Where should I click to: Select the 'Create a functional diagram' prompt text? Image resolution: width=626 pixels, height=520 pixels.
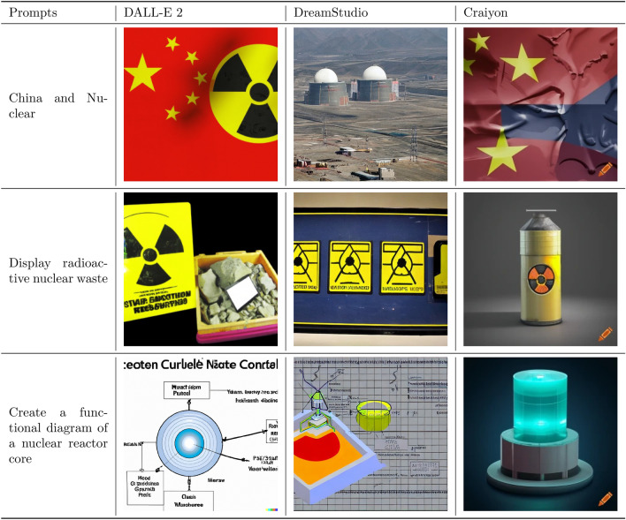(58, 435)
